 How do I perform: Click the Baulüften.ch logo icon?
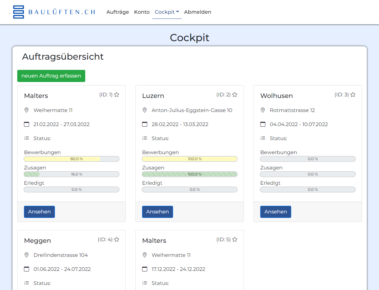[x=19, y=12]
